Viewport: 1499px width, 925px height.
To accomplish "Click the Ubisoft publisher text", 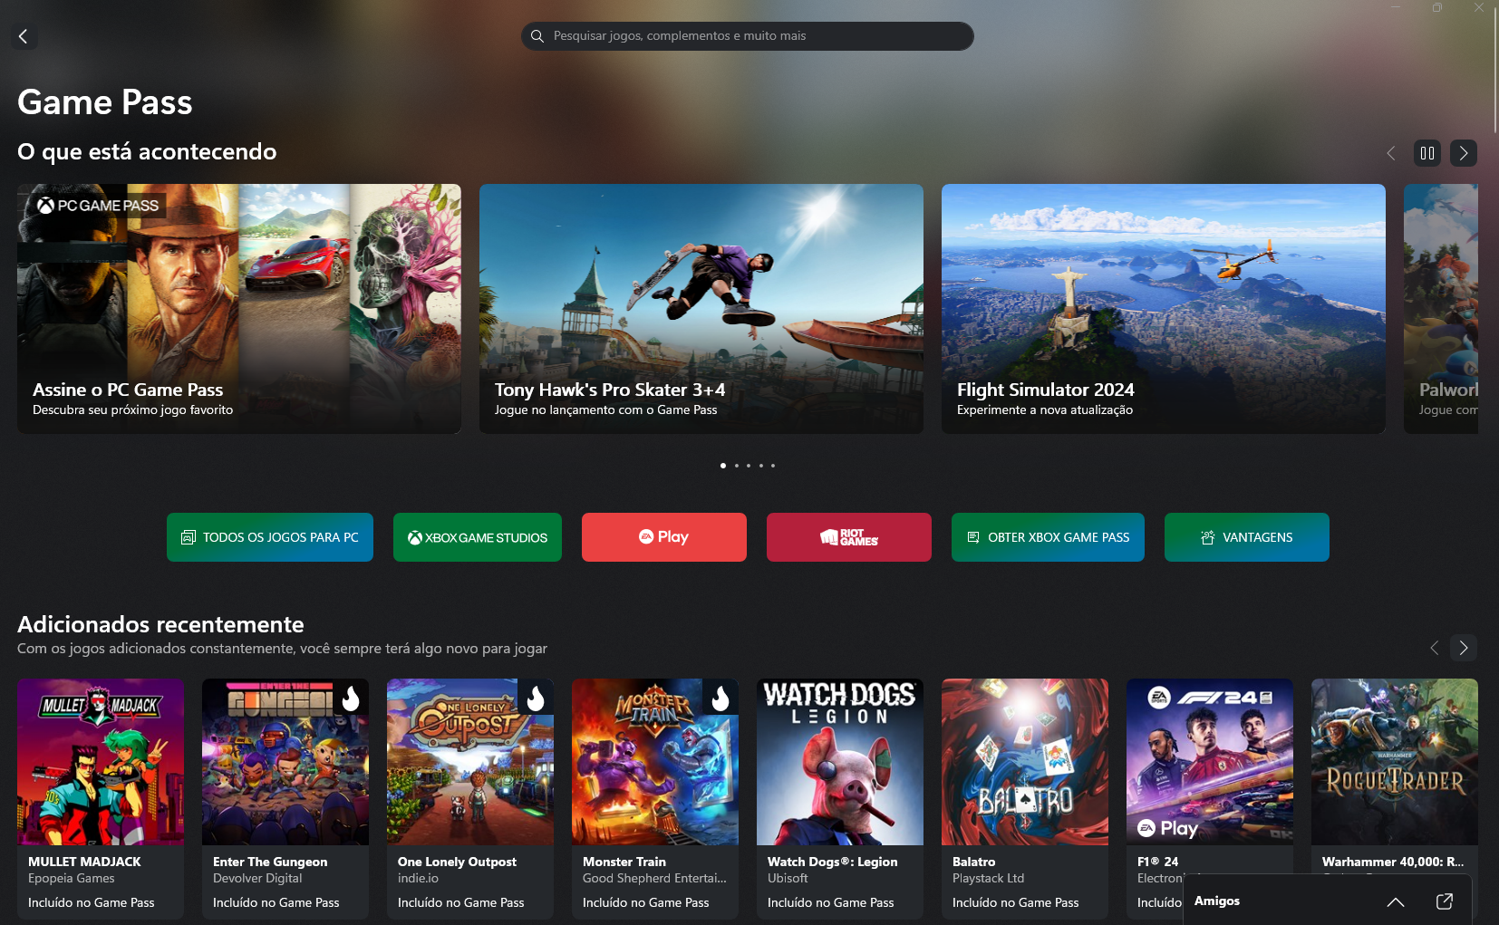I will tap(788, 878).
